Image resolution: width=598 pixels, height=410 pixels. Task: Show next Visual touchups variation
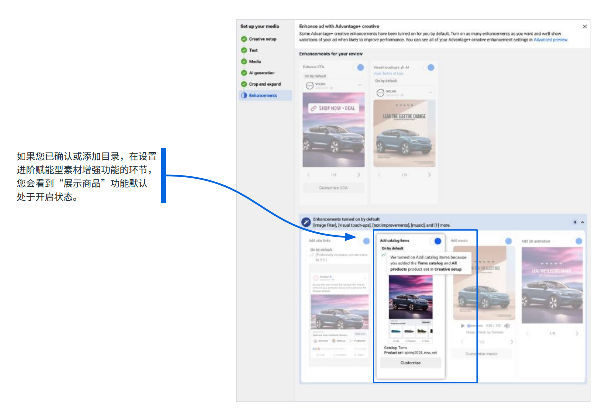point(429,175)
